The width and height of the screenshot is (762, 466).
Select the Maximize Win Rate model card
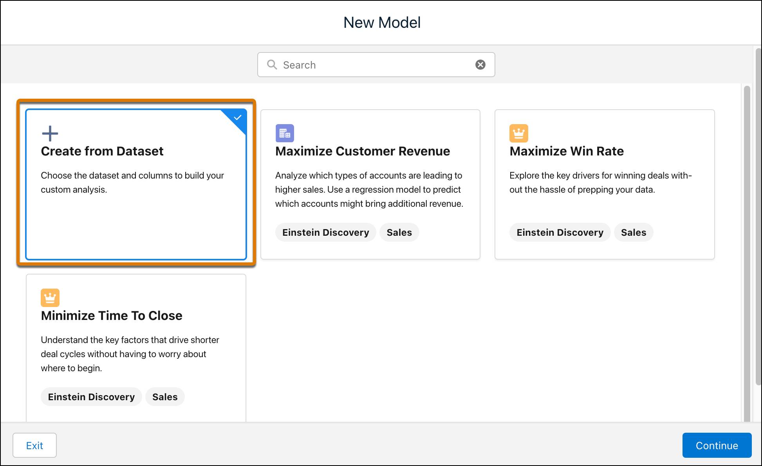605,185
